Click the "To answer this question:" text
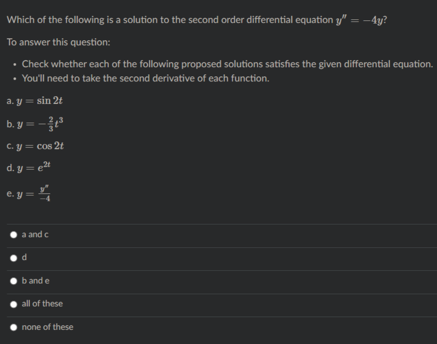 [x=59, y=42]
